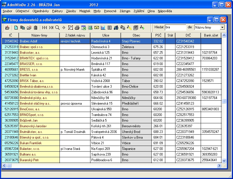Click the tree with green arrow icon

[x=142, y=28]
